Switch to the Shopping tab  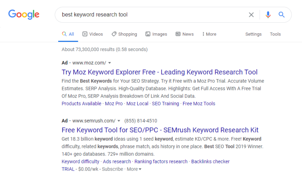124,34
